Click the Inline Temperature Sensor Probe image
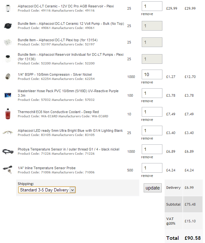Image resolution: width=205 pixels, height=243 pixels. (x=8, y=170)
